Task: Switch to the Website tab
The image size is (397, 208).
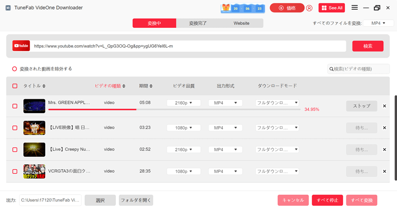Action: (241, 23)
